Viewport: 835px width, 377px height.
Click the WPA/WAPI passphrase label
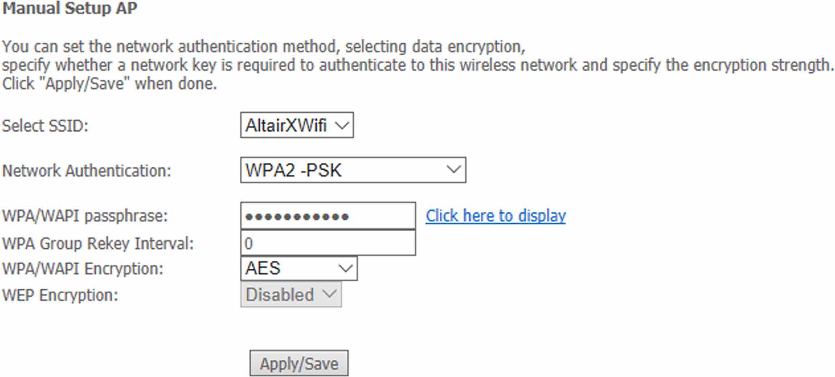coord(85,216)
